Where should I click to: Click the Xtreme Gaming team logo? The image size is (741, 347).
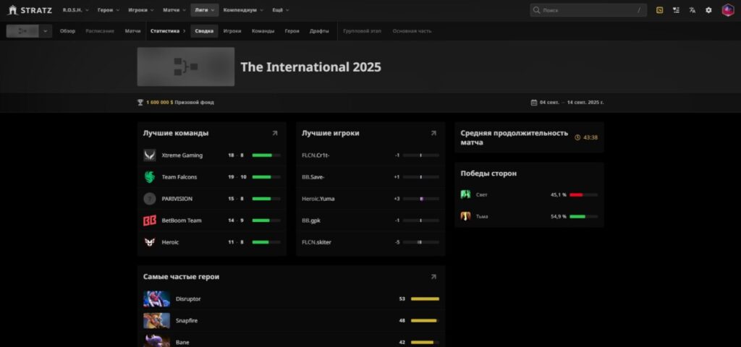click(x=149, y=155)
